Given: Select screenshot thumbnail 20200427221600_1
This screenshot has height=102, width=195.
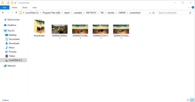Looking at the screenshot, I should coord(80,29).
